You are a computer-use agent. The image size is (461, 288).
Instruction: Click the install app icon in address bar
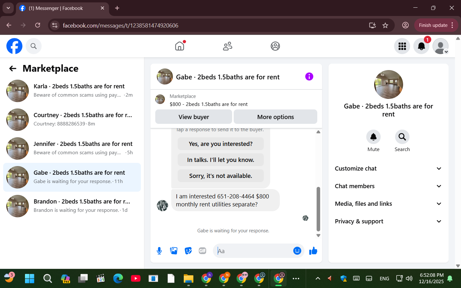tap(372, 25)
